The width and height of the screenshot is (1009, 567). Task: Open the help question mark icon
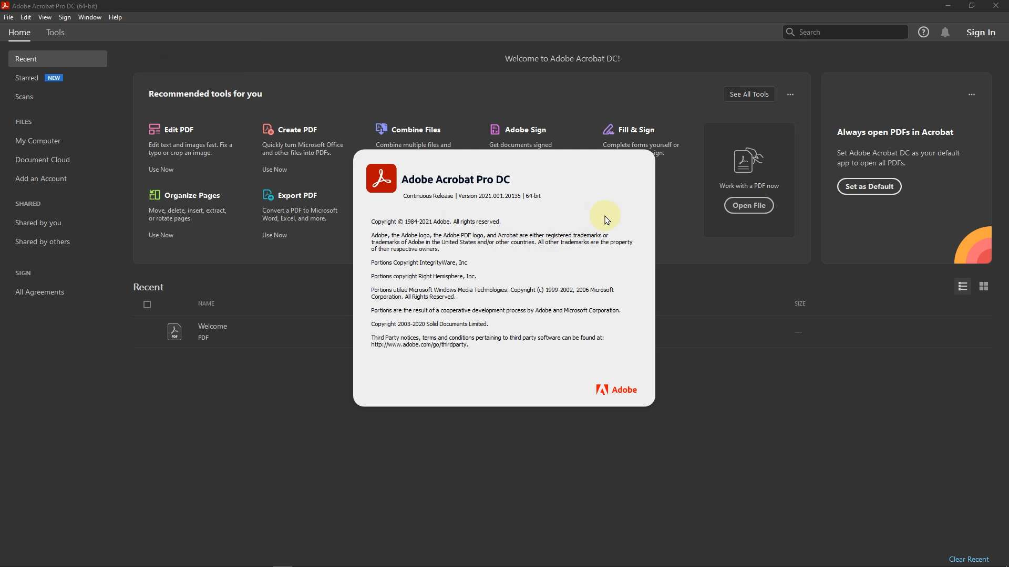click(x=924, y=33)
